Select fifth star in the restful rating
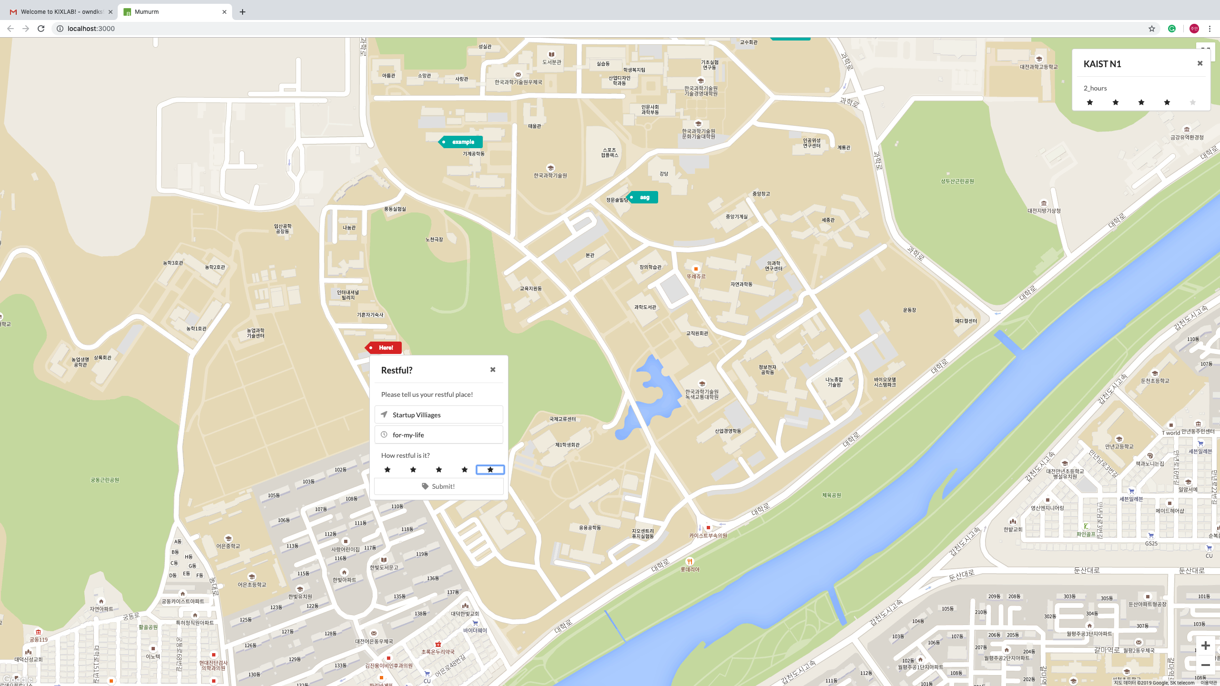This screenshot has width=1220, height=686. tap(490, 470)
